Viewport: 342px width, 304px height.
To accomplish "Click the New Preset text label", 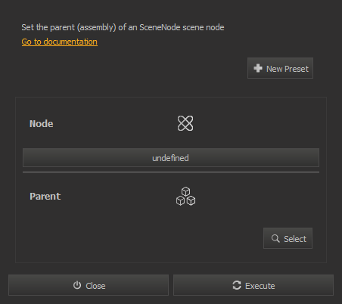I will (288, 69).
